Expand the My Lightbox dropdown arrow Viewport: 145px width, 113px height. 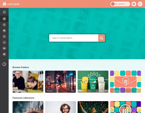pyautogui.click(x=128, y=4)
